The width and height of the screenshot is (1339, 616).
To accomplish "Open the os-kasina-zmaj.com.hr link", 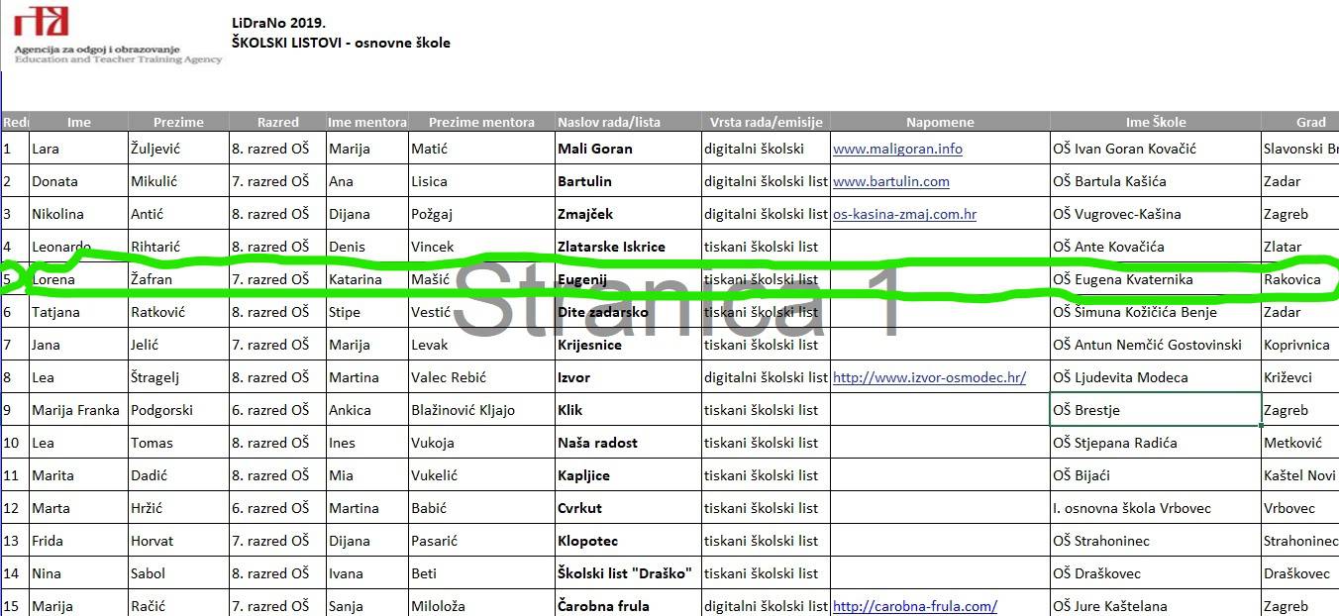I will click(x=905, y=214).
